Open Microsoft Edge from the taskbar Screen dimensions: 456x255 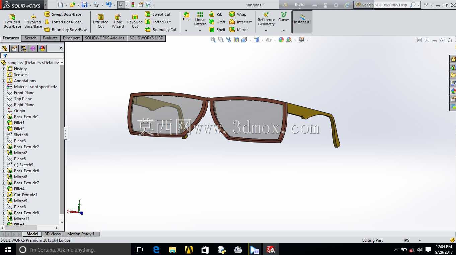pos(156,249)
